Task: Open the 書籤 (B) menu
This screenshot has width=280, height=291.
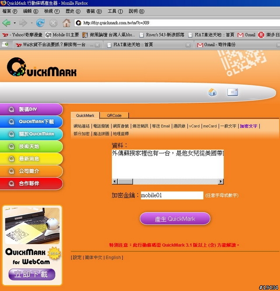Action: pyautogui.click(x=94, y=11)
